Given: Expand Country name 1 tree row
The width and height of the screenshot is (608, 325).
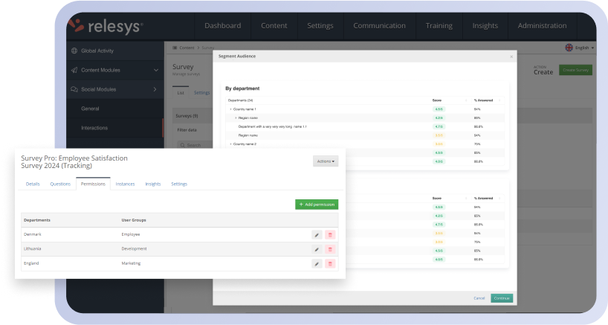Looking at the screenshot, I should (230, 109).
